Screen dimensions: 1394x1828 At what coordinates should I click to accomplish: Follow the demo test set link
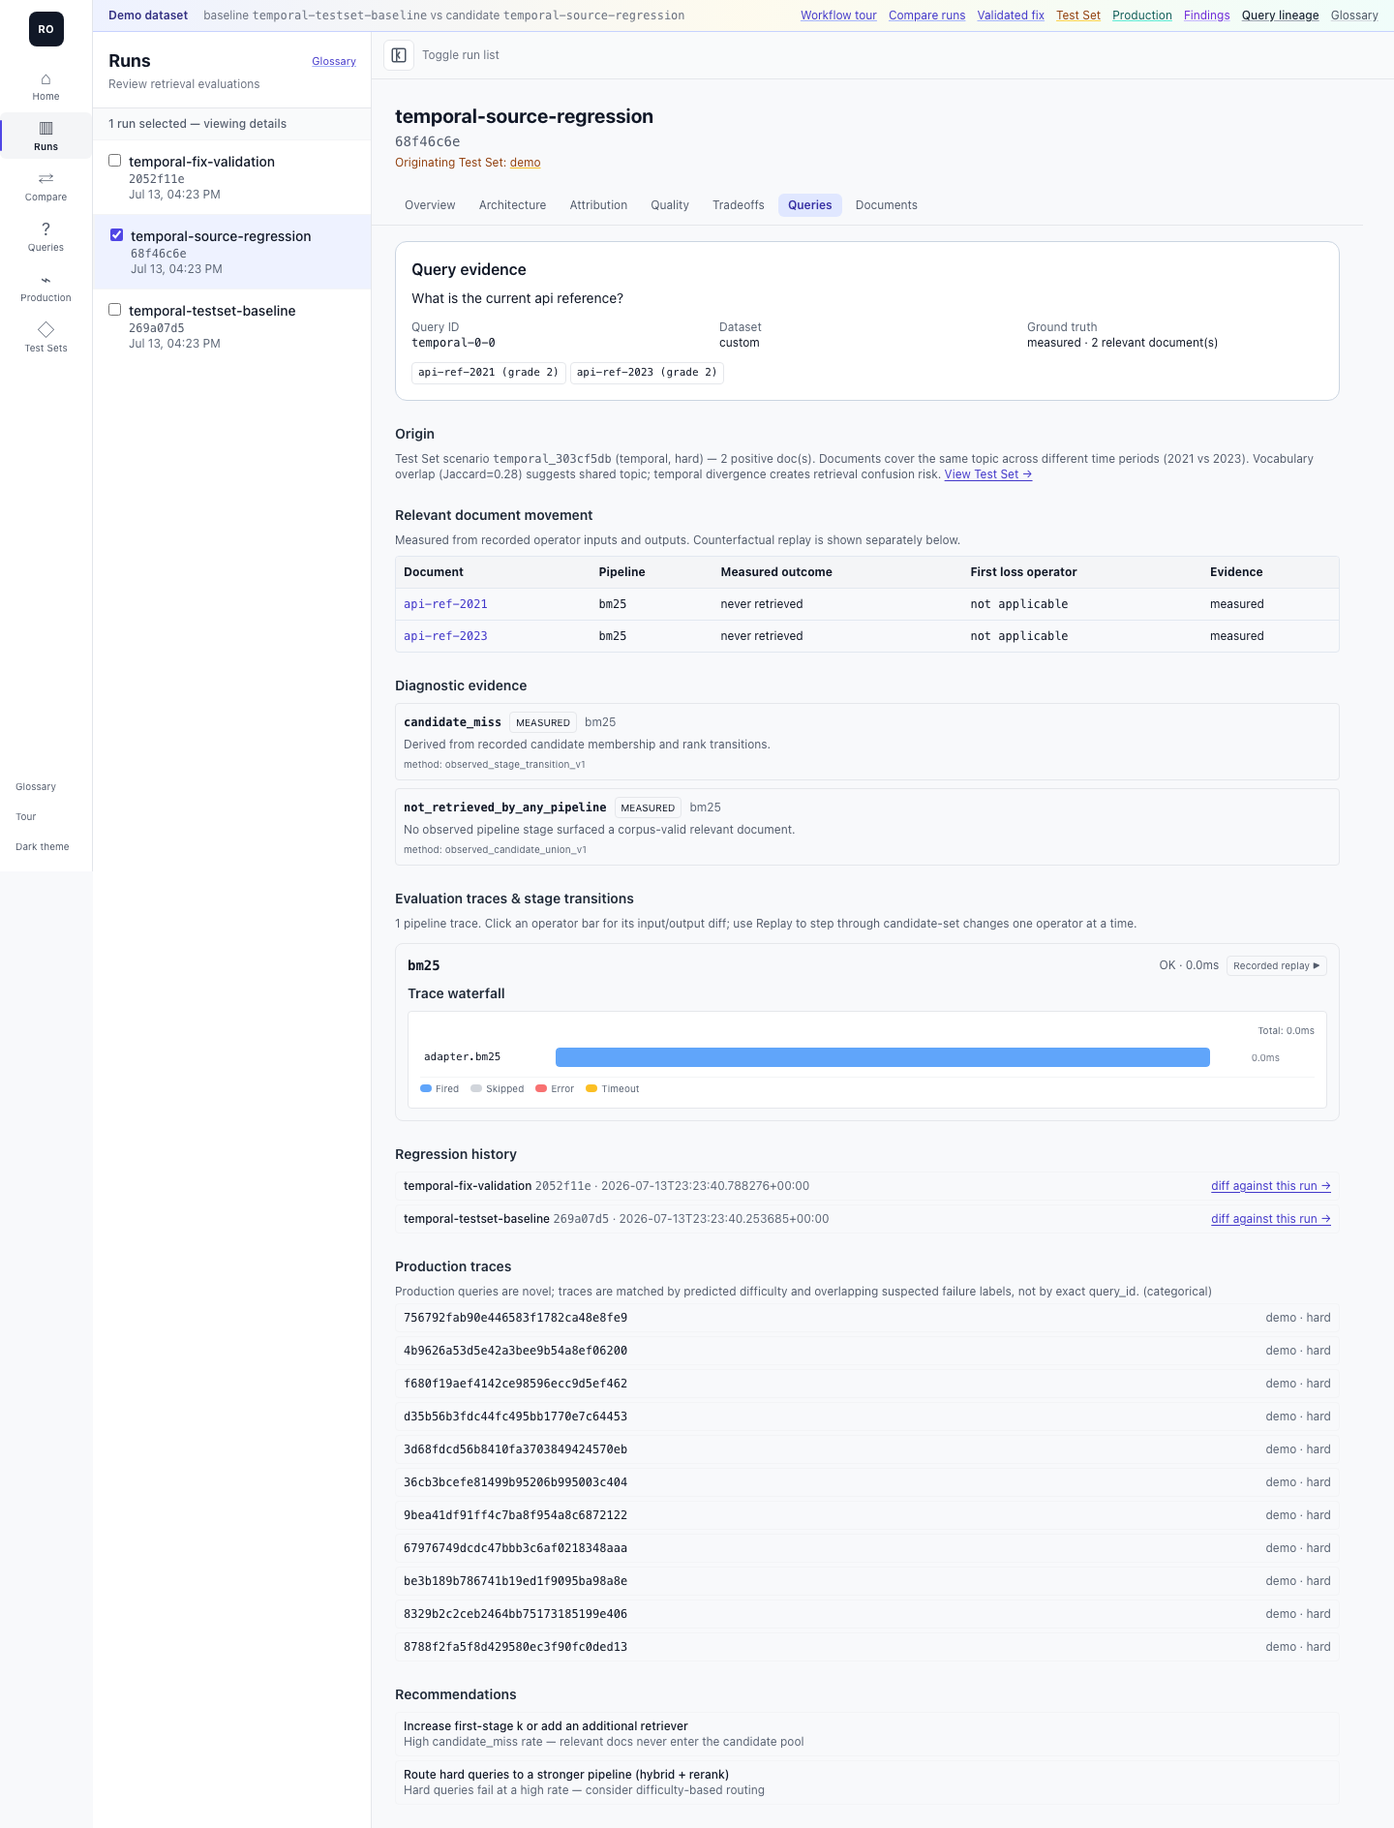526,163
